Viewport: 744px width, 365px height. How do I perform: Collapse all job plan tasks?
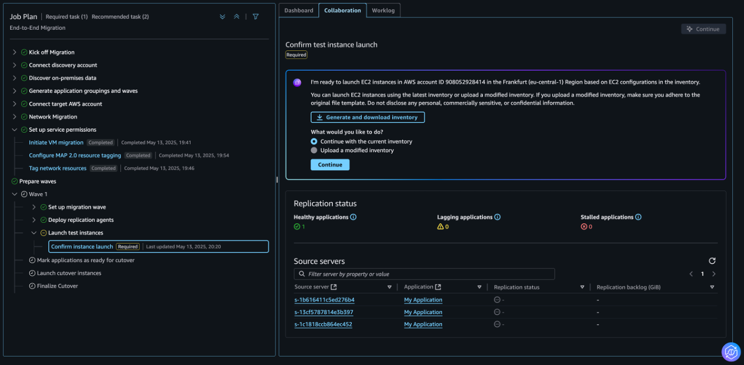tap(237, 16)
